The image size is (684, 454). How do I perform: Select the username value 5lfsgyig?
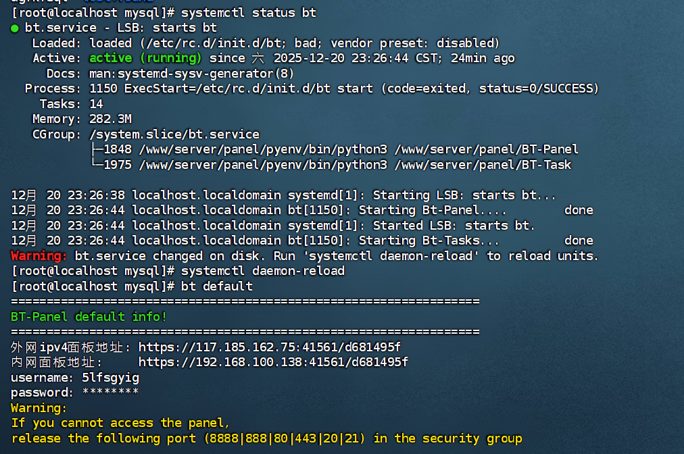110,378
